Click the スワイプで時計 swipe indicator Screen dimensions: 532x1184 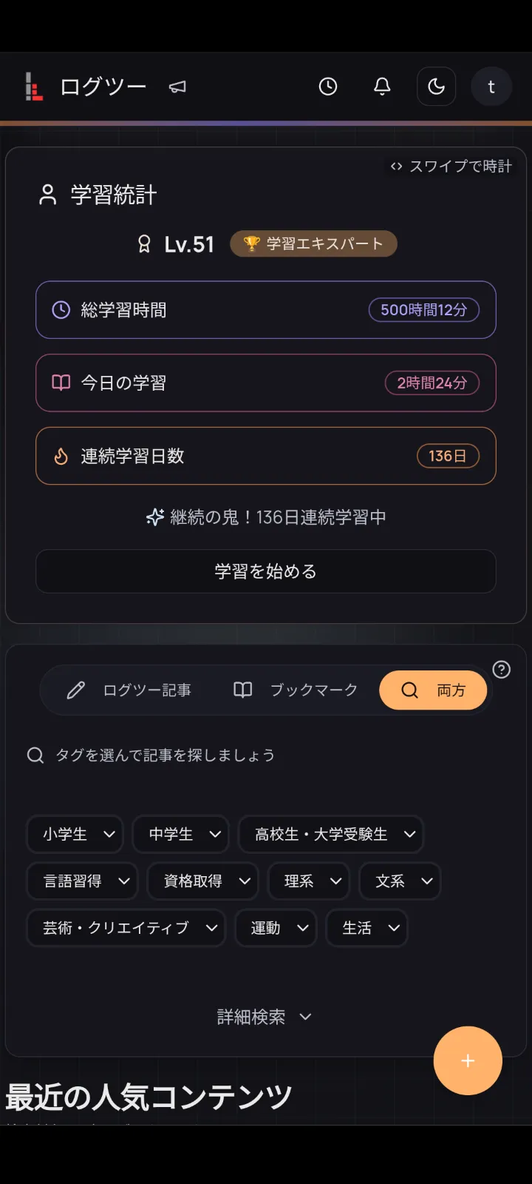[451, 166]
